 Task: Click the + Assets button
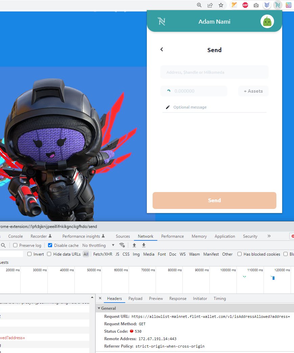[x=253, y=91]
